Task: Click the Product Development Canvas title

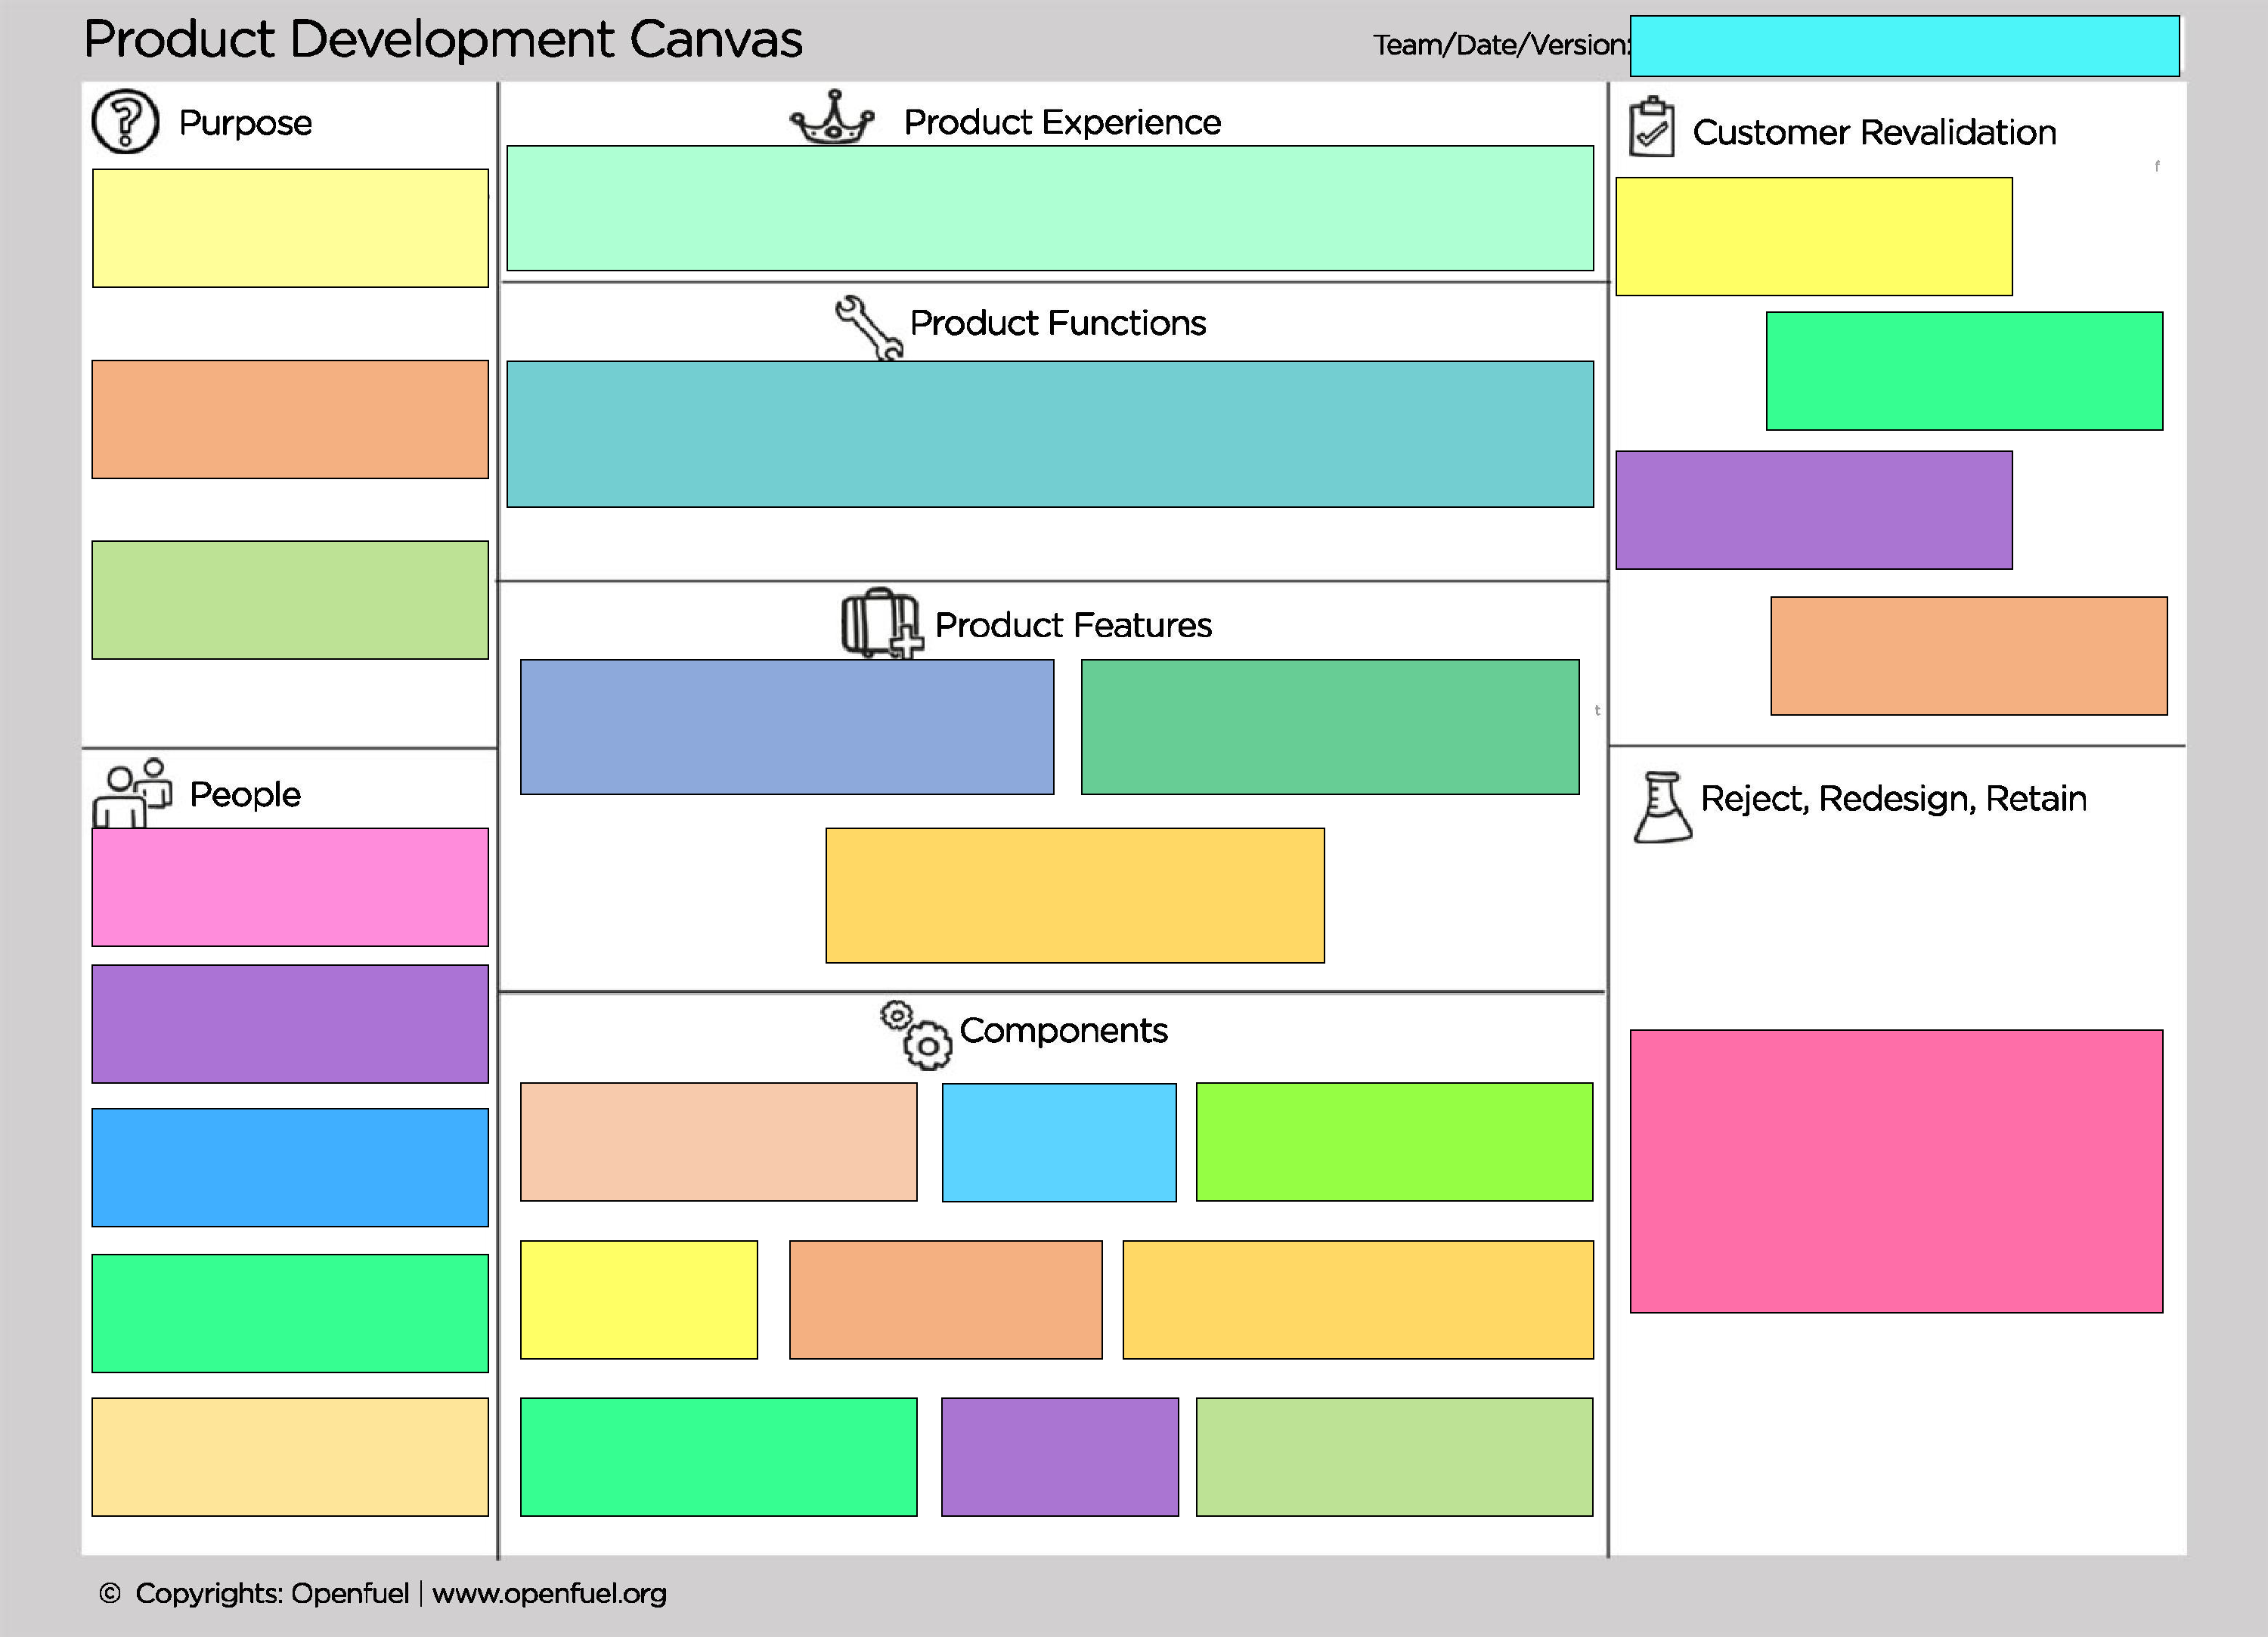Action: pyautogui.click(x=443, y=40)
